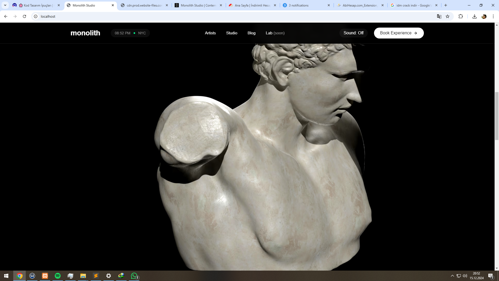Open WhatsApp from the taskbar
Screen dimensions: 499x281
(x=134, y=276)
